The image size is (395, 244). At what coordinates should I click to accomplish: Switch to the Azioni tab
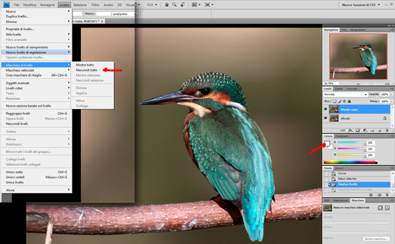[339, 168]
